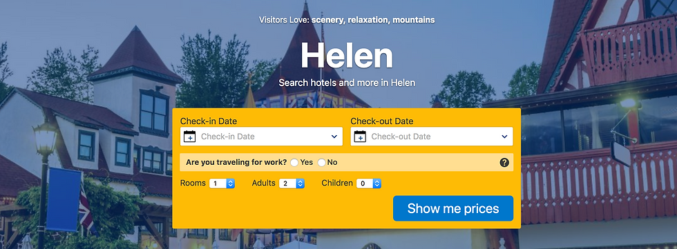The height and width of the screenshot is (249, 677).
Task: Click the Search hotels and more subtitle
Action: coord(347,83)
